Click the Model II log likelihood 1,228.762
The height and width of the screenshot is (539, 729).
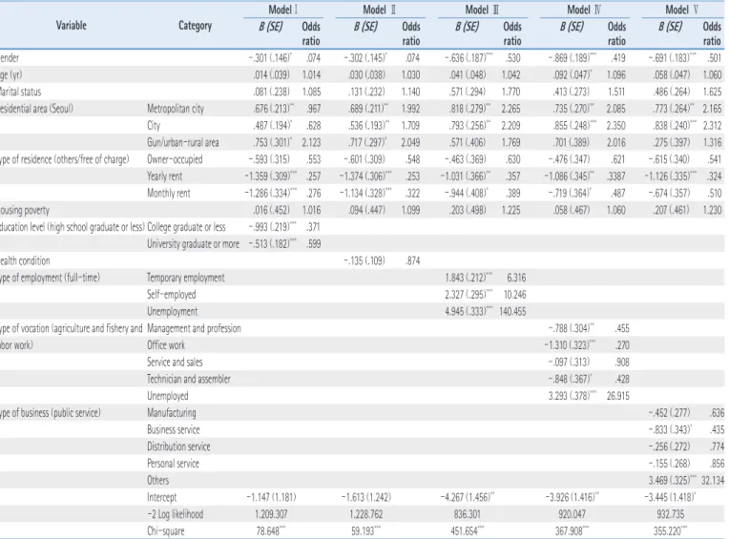(367, 514)
